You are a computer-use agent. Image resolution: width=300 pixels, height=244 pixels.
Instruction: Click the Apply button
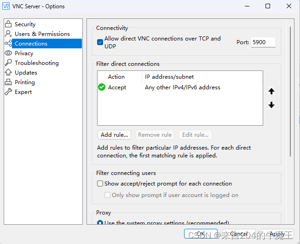point(277,234)
